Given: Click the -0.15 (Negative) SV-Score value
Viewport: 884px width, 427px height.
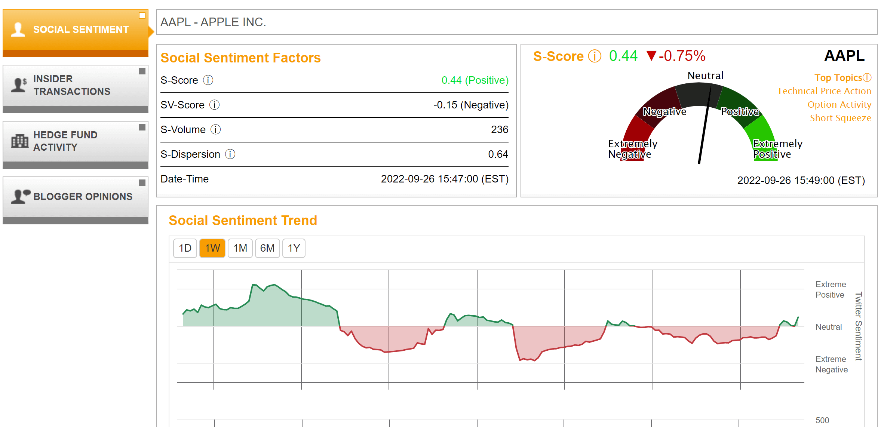Looking at the screenshot, I should 471,105.
